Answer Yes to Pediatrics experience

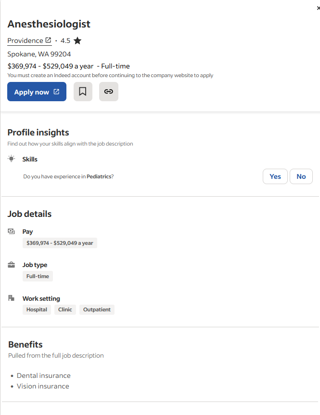pyautogui.click(x=275, y=176)
